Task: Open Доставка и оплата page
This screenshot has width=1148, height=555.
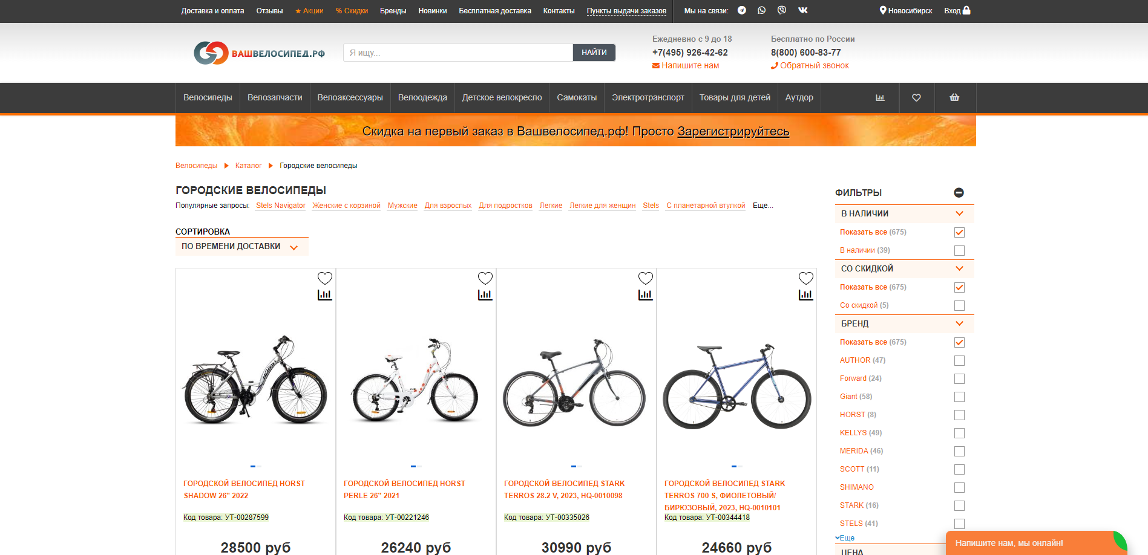Action: pyautogui.click(x=212, y=11)
